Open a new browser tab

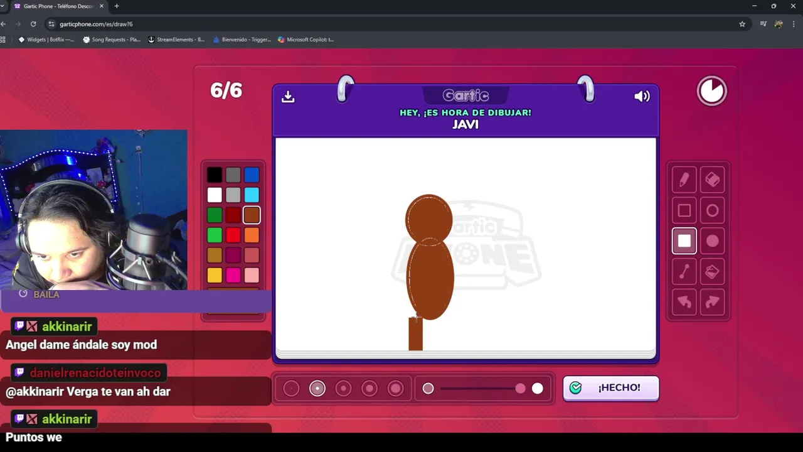pos(116,6)
